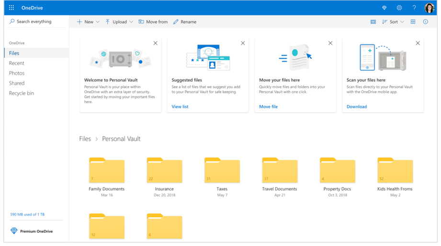Switch to tiles view layout icon
Screen dimensions: 441x246
[413, 22]
